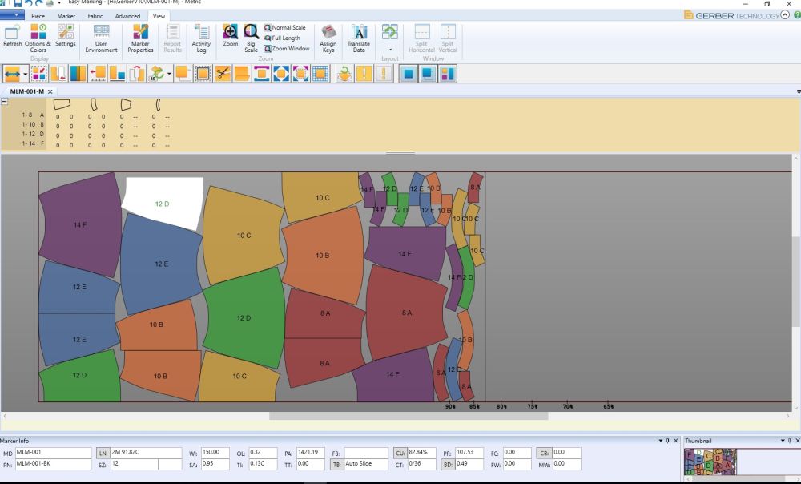Screen dimensions: 801x484
Task: Select the white highlighted 12 D piece
Action: point(163,203)
